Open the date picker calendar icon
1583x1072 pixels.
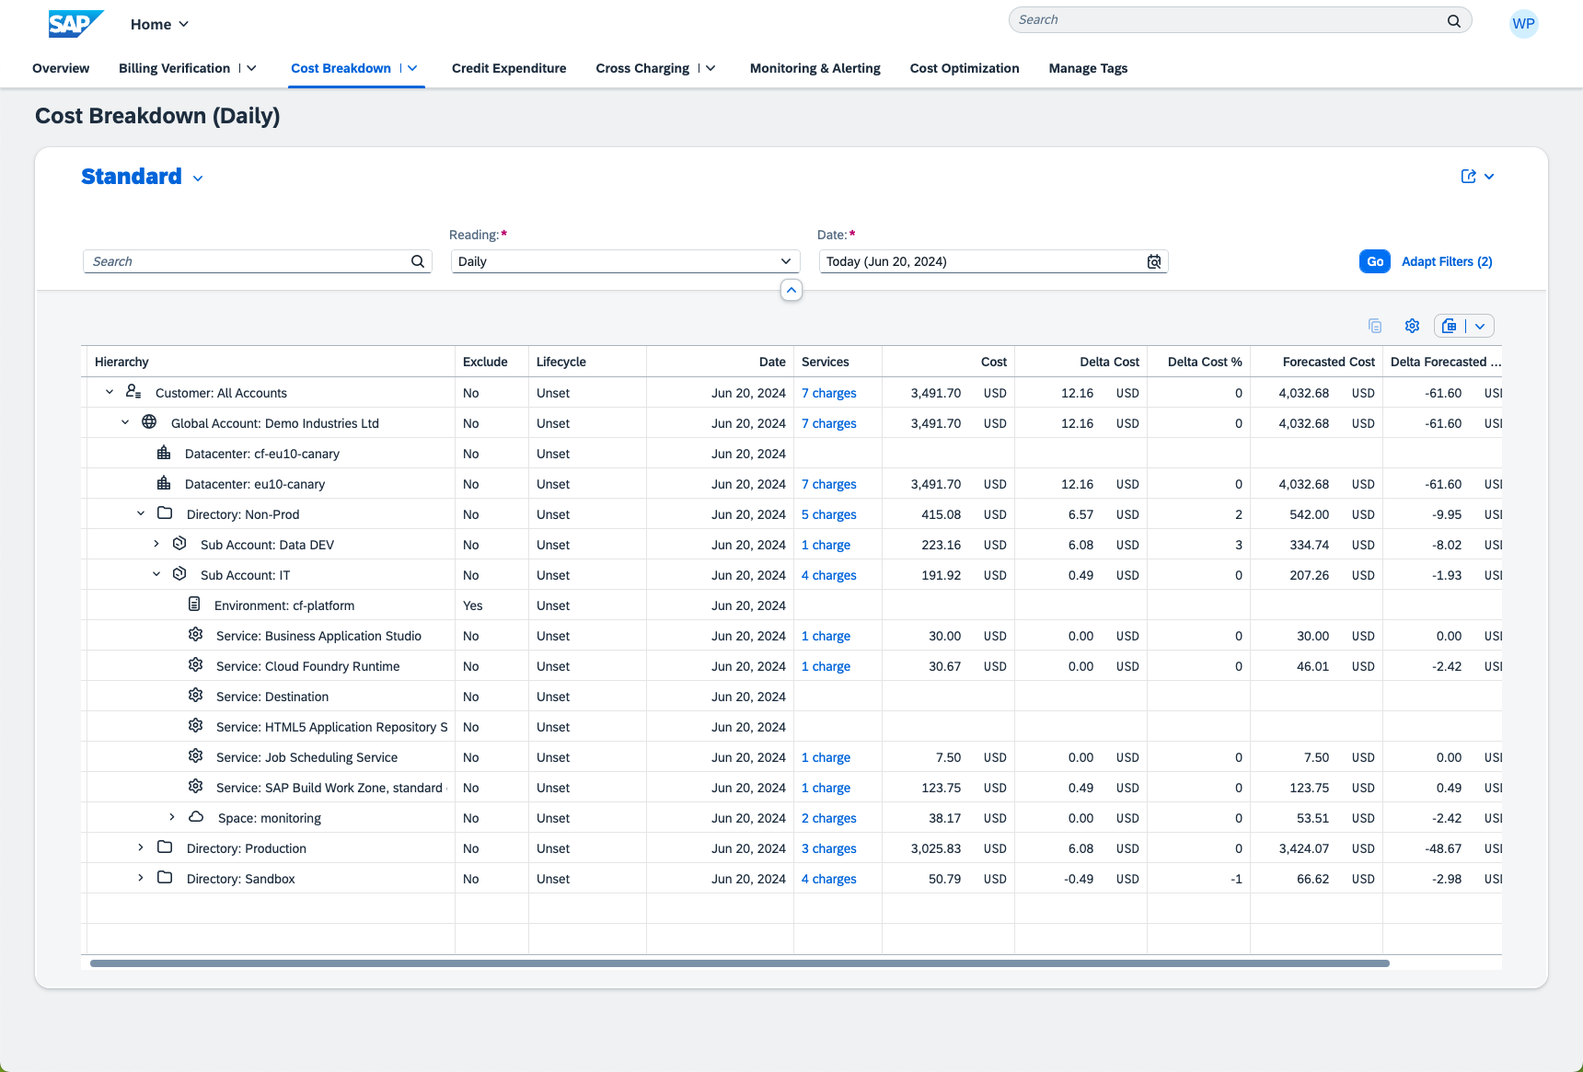click(x=1154, y=262)
